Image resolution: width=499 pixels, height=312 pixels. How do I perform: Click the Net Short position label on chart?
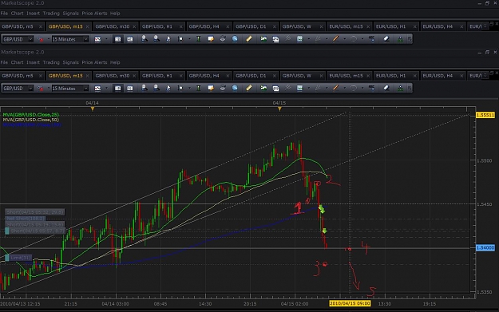click(25, 219)
